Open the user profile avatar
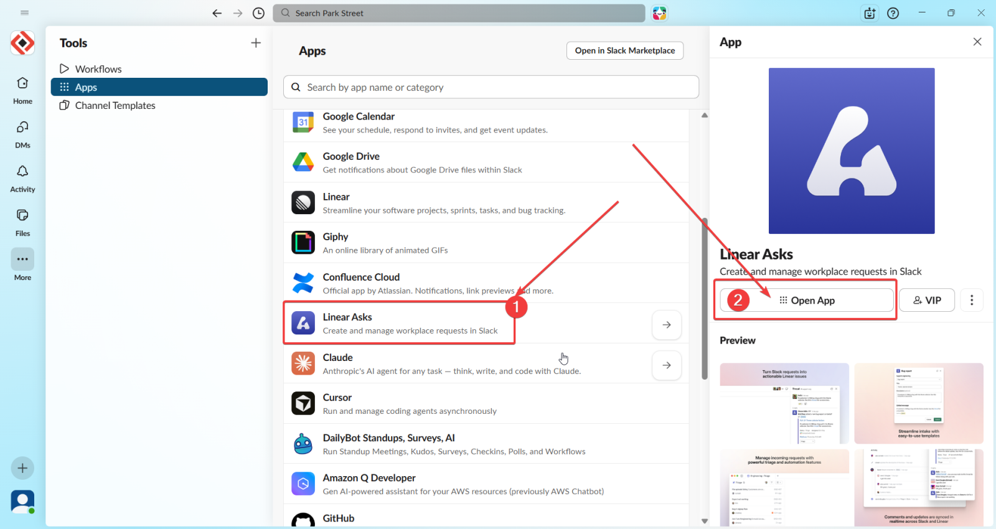 coord(22,502)
